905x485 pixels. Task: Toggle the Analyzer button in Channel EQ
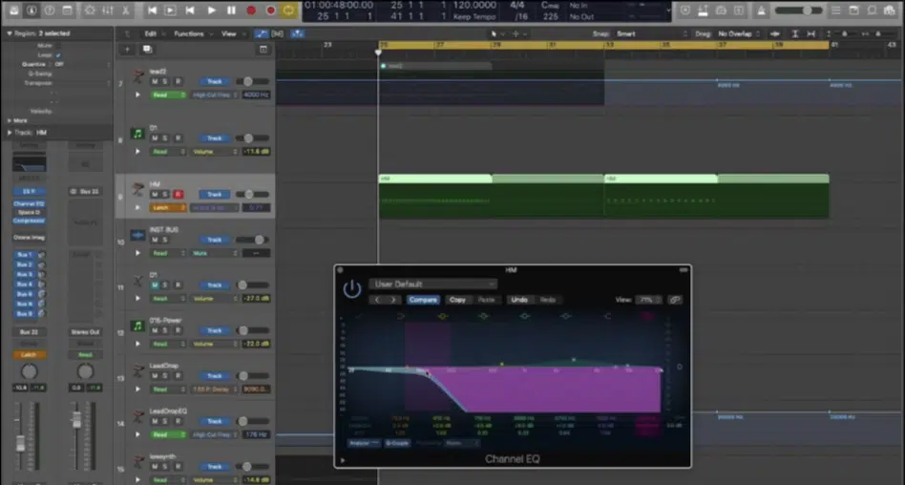(364, 443)
